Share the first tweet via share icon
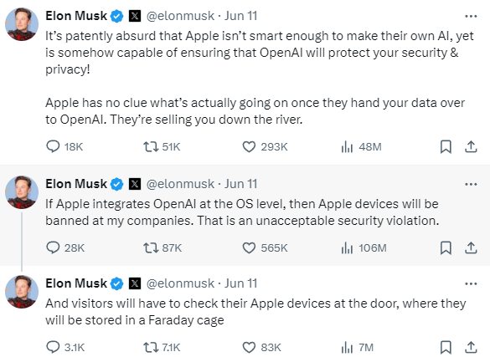The image size is (490, 357). tap(471, 146)
